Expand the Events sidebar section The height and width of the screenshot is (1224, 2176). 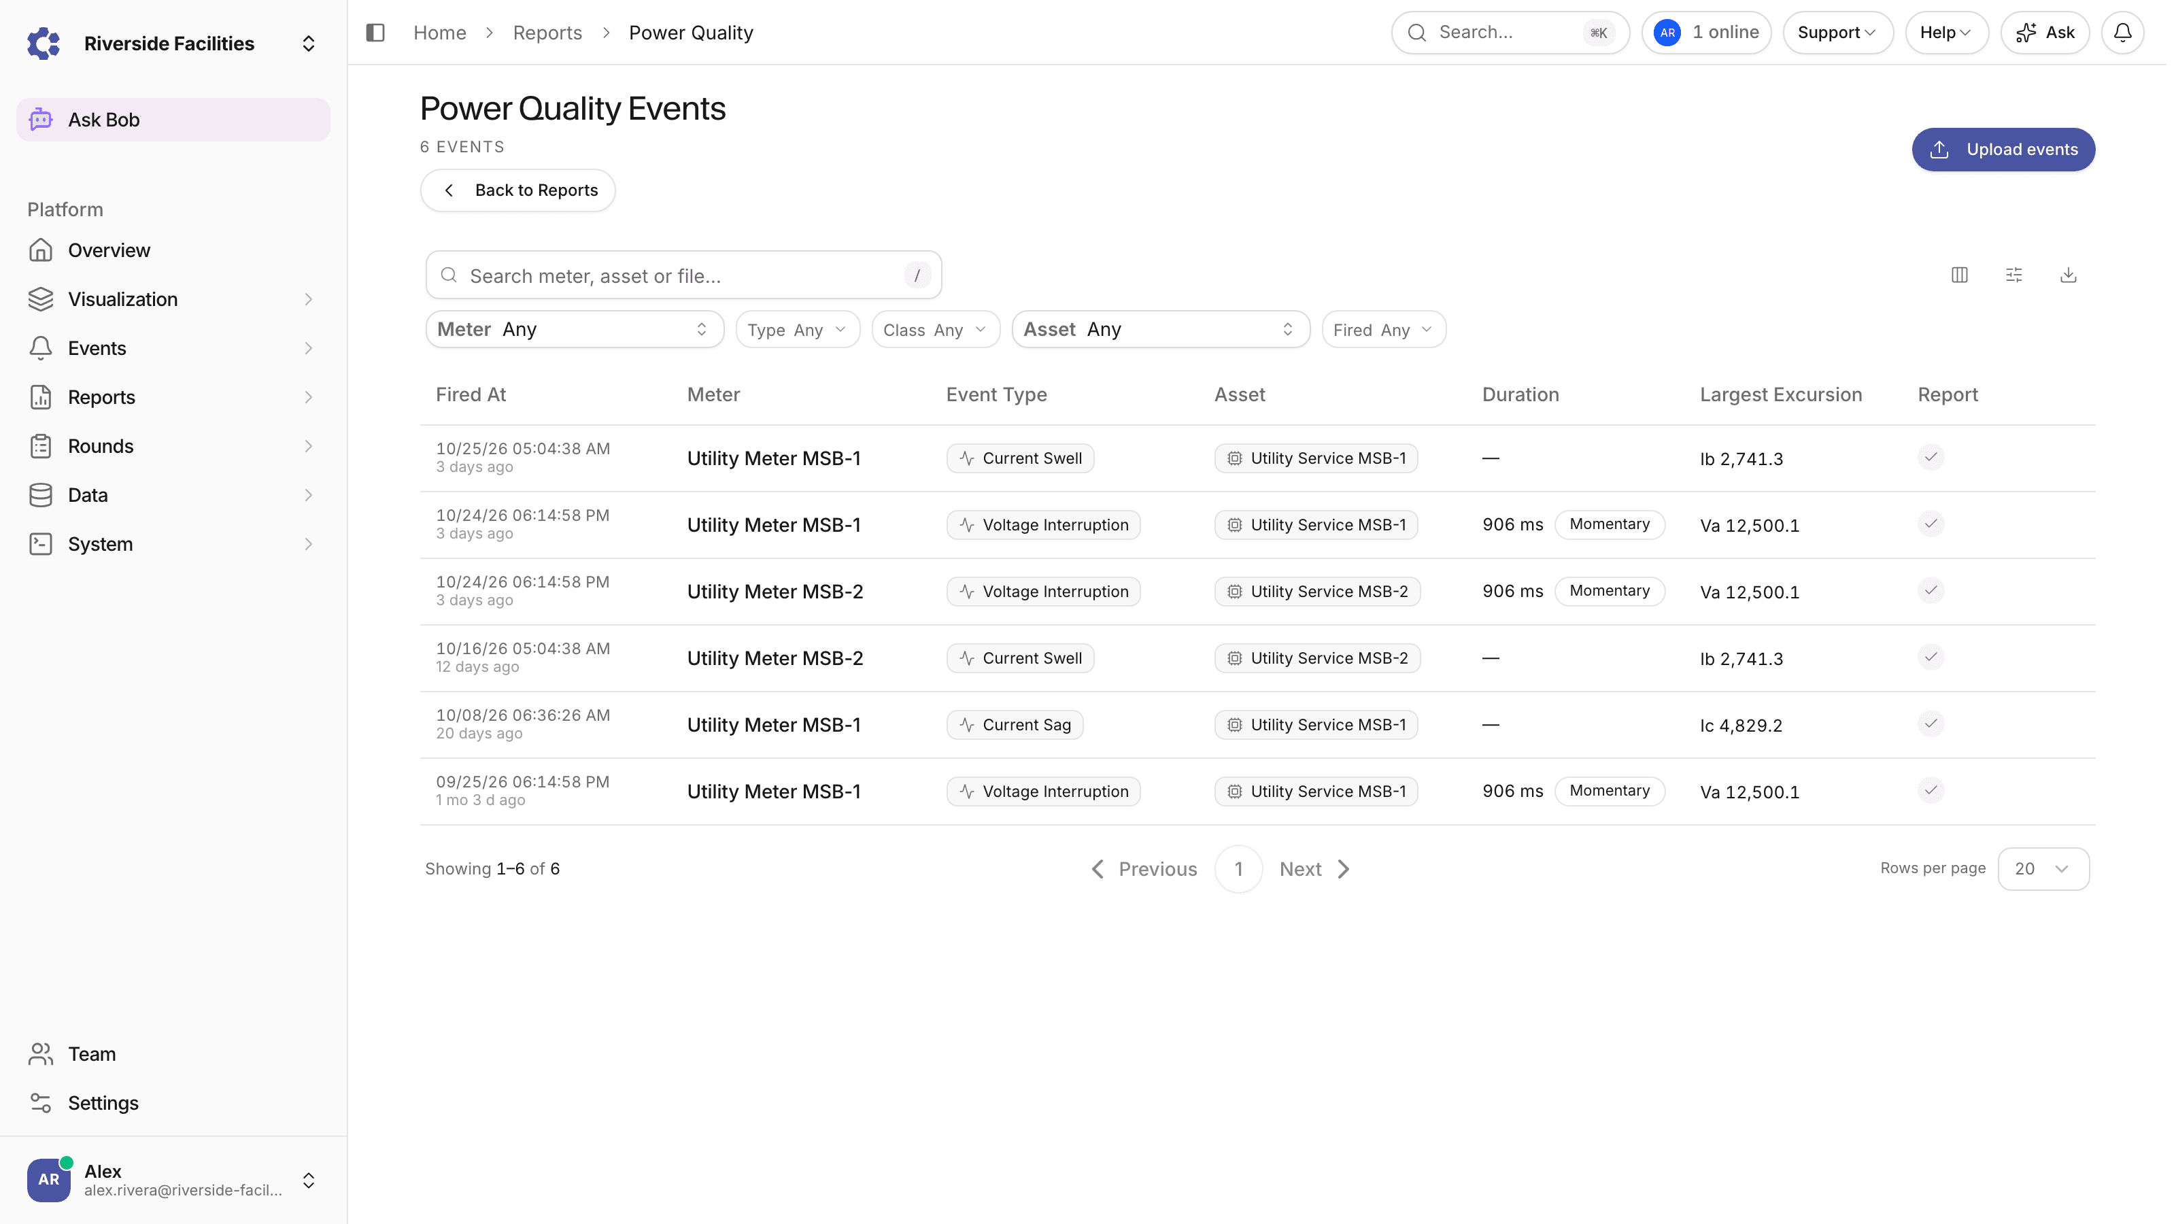(x=173, y=348)
